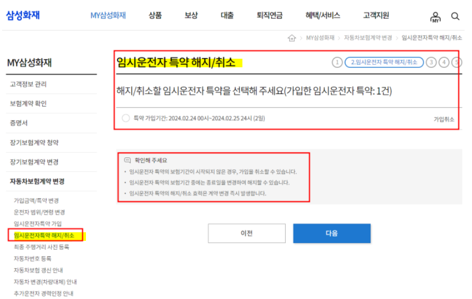Open 추가운전자 경력인정 안내 submenu item
472x299 pixels.
43,293
